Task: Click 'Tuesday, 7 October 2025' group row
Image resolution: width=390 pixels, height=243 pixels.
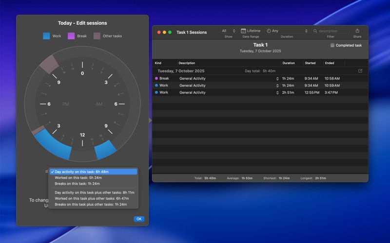Action: (x=260, y=71)
